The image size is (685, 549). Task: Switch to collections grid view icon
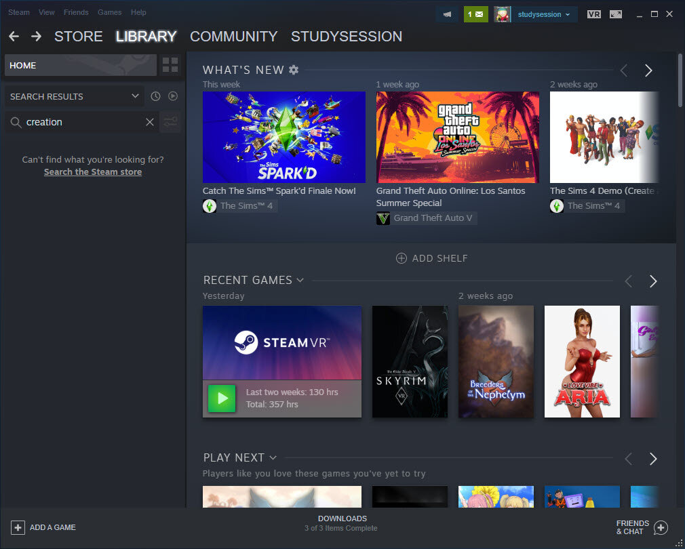point(170,65)
